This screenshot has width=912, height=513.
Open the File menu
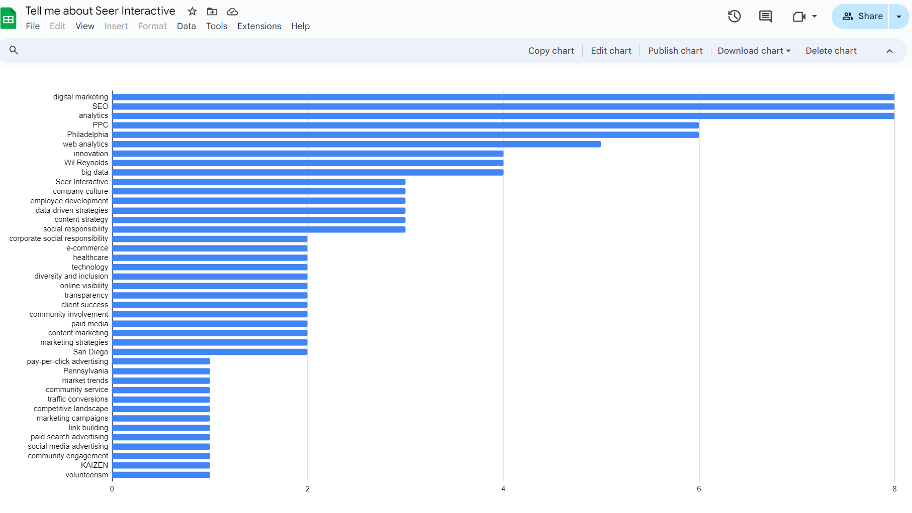tap(33, 26)
